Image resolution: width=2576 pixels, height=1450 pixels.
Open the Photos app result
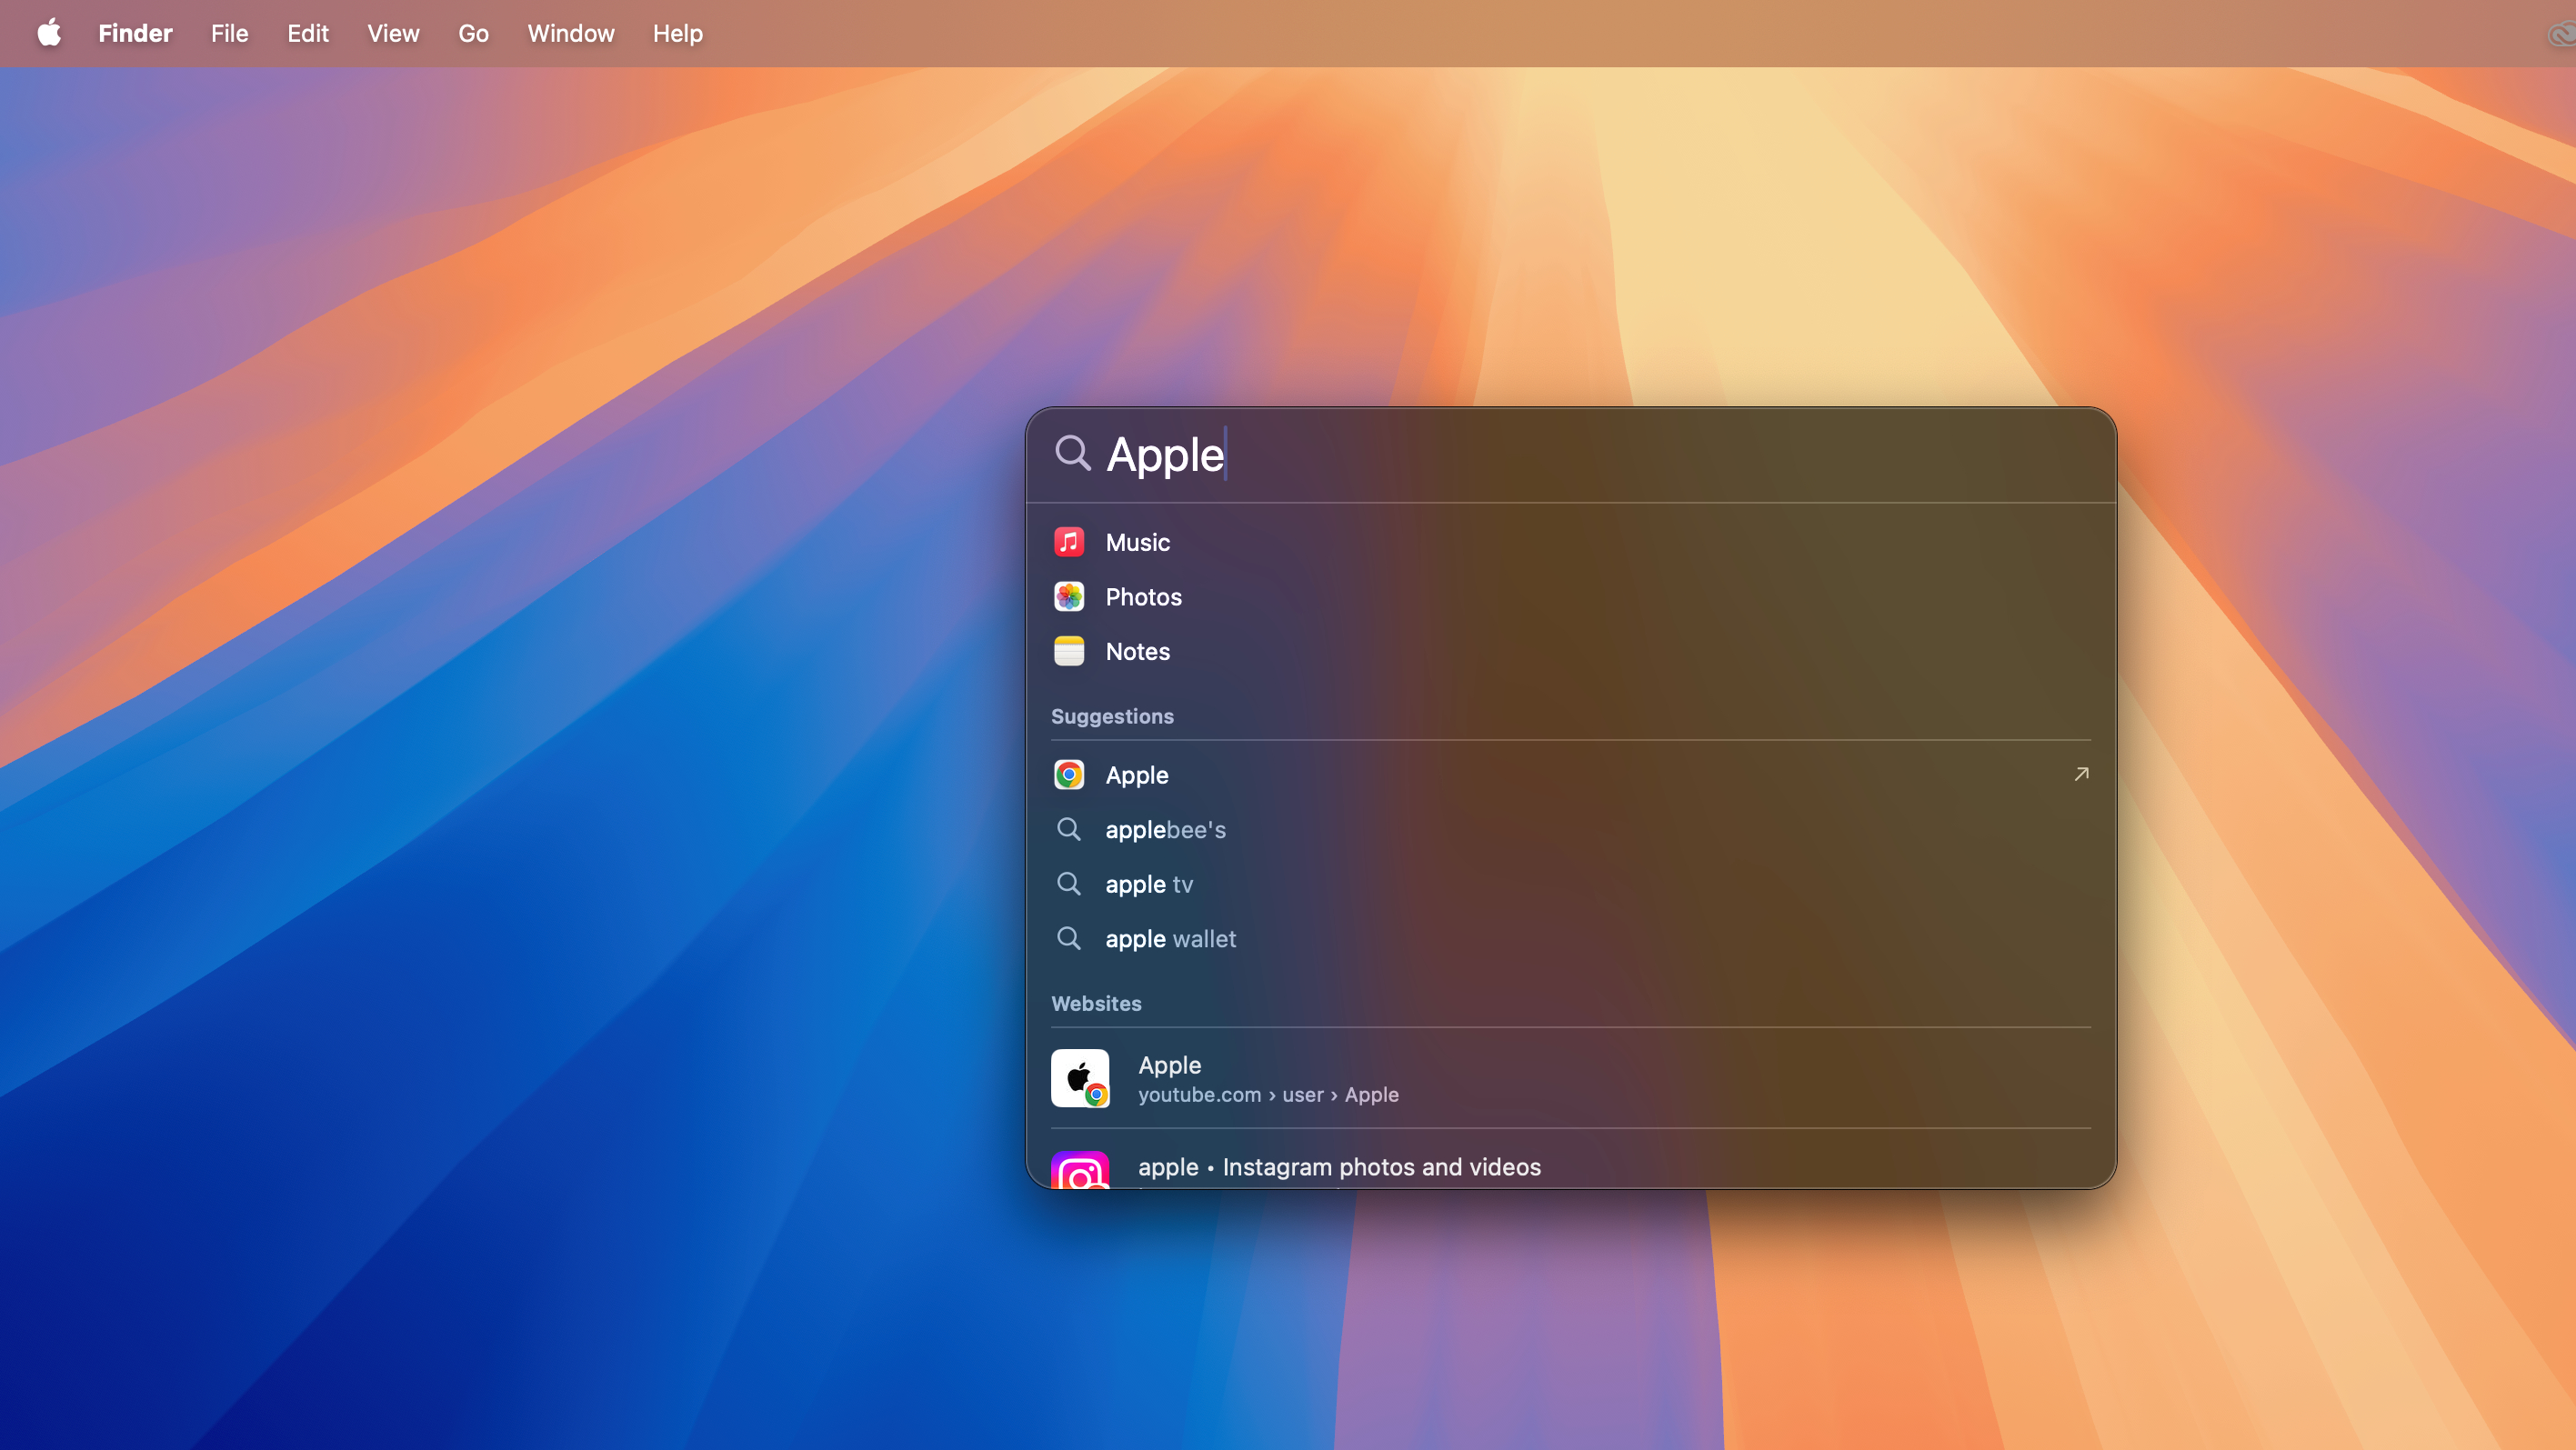point(1143,597)
